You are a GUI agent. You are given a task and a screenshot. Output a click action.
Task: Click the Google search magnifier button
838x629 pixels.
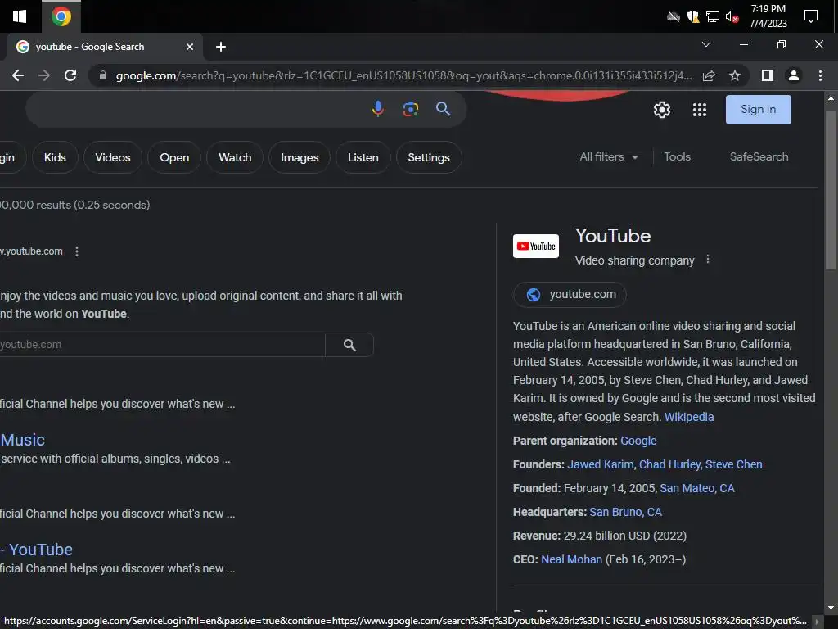click(x=443, y=109)
